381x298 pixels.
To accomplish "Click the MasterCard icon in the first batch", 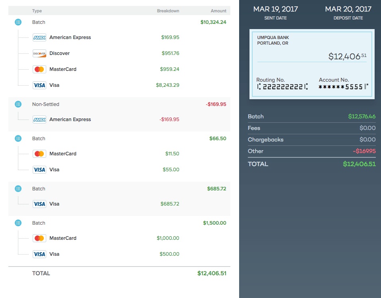I will (x=39, y=69).
